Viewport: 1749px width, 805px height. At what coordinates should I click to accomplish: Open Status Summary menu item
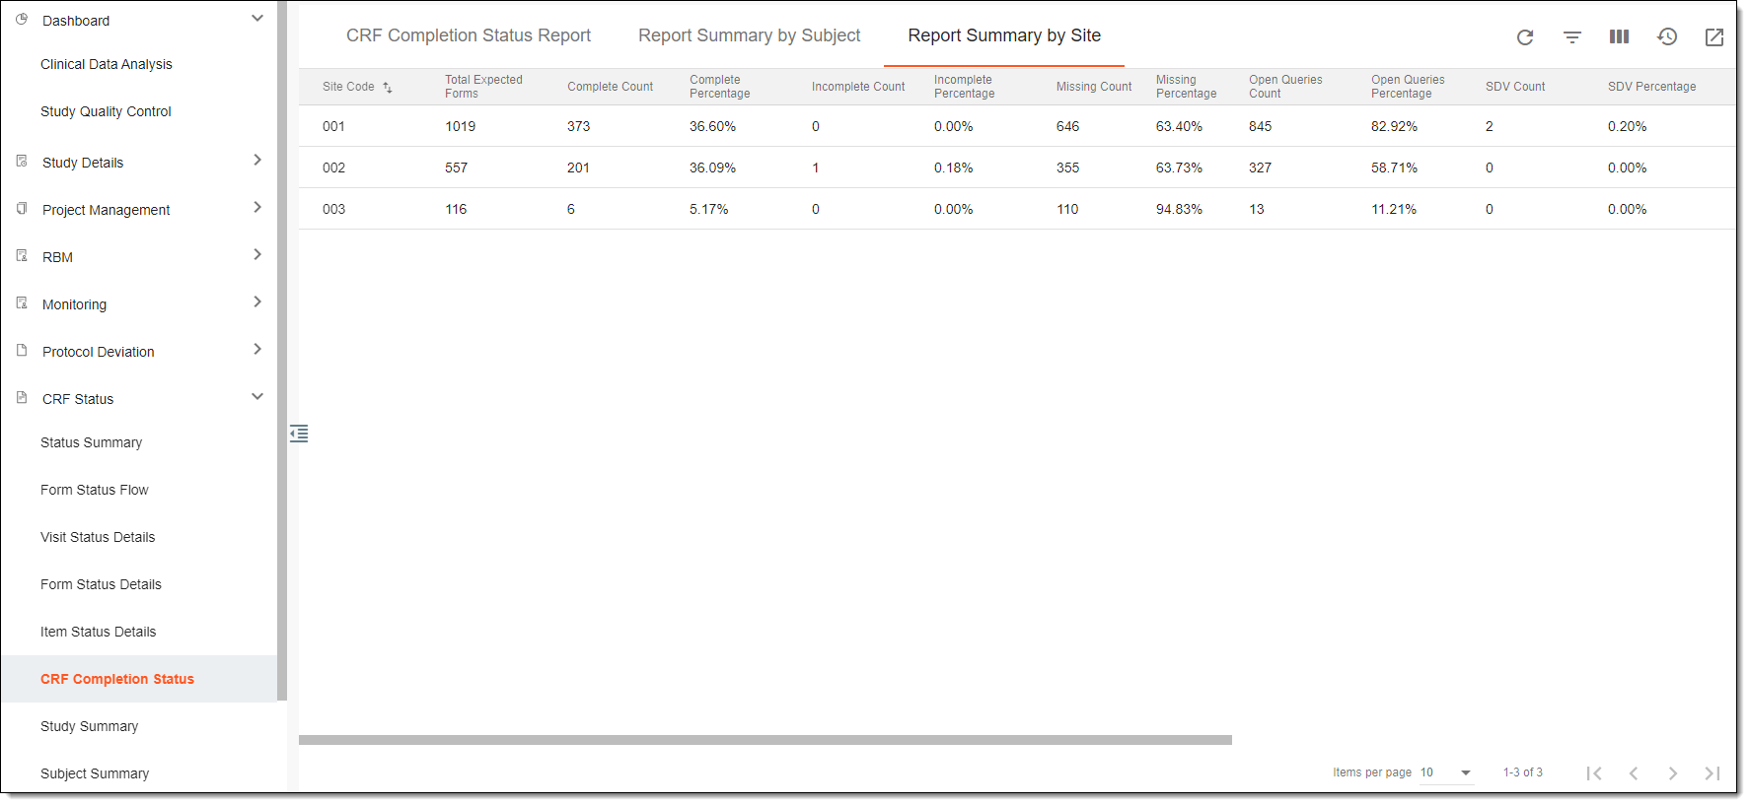[91, 442]
